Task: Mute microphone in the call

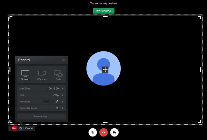Action: click(x=92, y=132)
